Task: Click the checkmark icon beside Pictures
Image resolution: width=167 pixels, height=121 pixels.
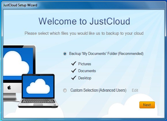Action: (x=74, y=64)
